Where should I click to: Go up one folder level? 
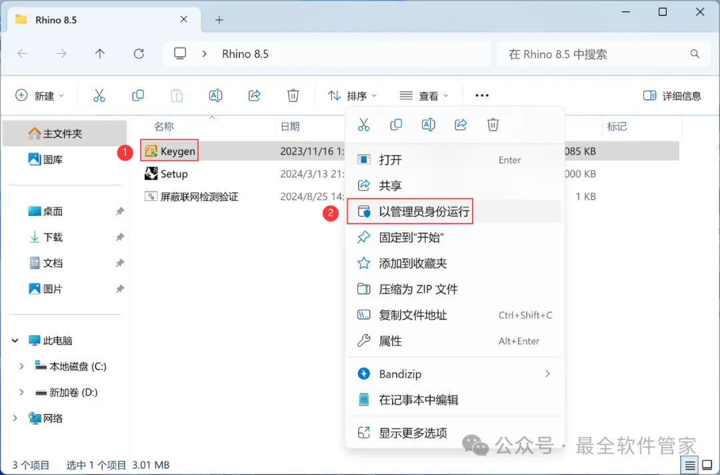99,54
